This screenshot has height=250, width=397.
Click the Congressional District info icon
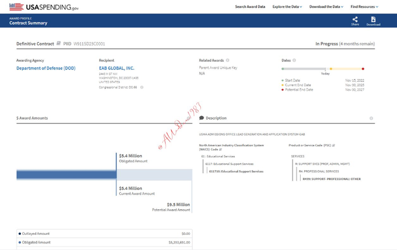pyautogui.click(x=142, y=87)
